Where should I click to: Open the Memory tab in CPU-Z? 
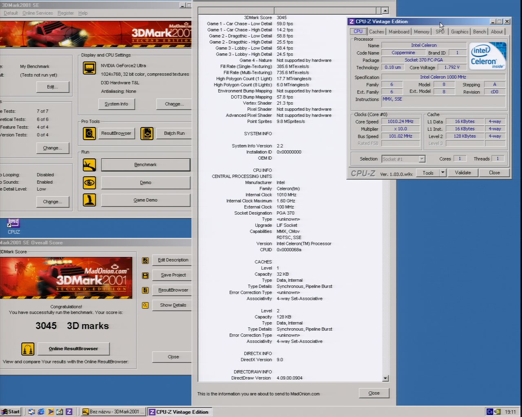click(421, 32)
